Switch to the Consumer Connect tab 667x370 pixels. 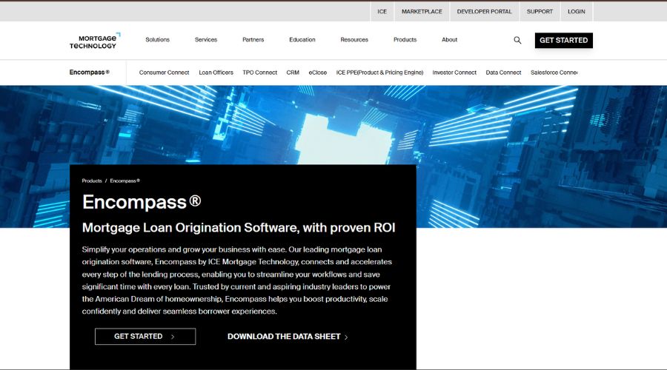pyautogui.click(x=164, y=73)
